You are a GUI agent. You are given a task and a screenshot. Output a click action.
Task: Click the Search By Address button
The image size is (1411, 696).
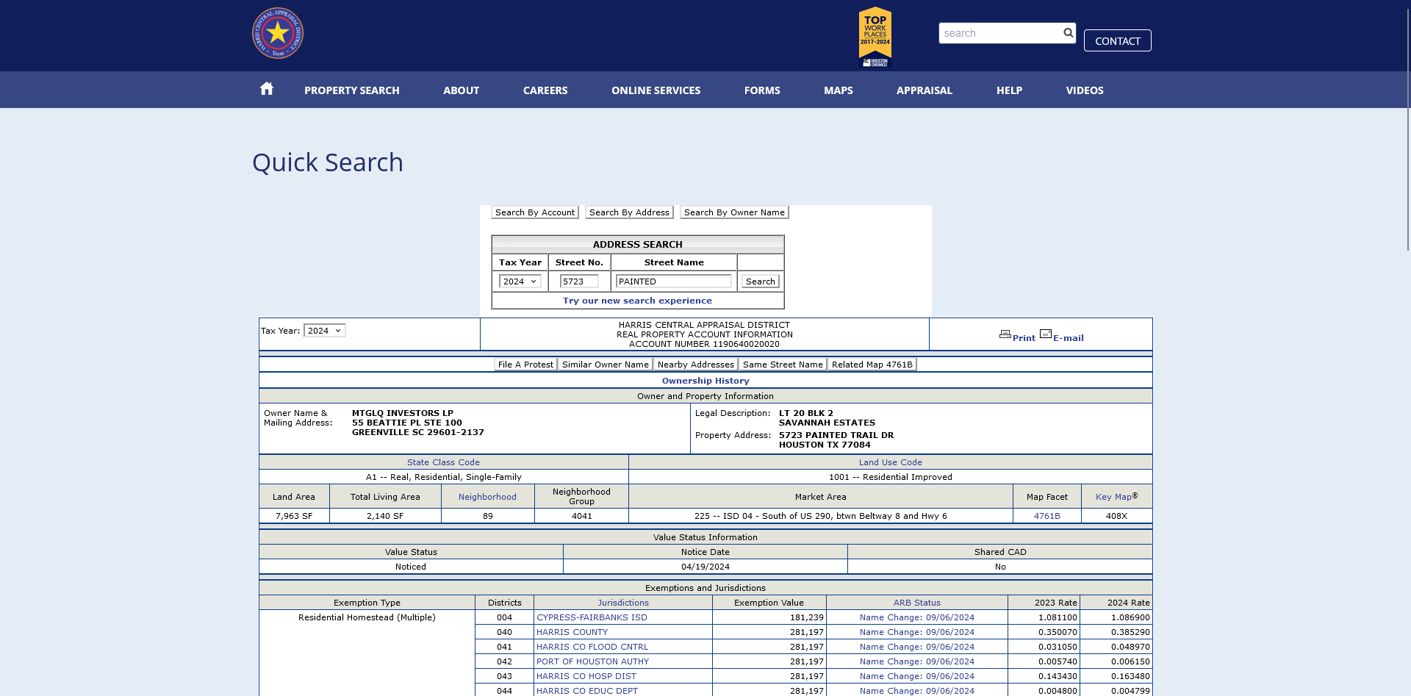tap(629, 212)
